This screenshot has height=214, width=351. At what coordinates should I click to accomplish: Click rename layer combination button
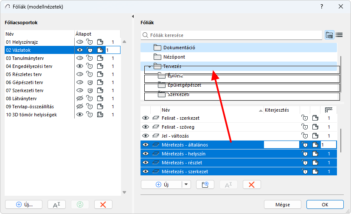[x=56, y=204]
